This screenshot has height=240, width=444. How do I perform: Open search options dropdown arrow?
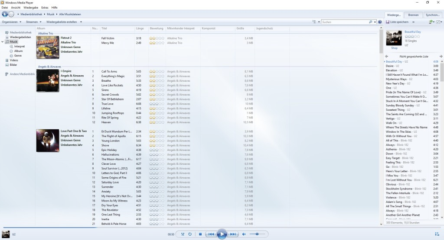[375, 22]
